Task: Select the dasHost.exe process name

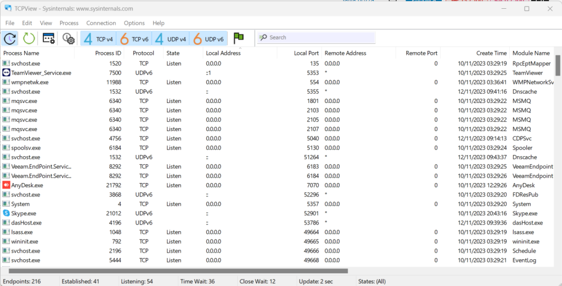Action: 26,222
